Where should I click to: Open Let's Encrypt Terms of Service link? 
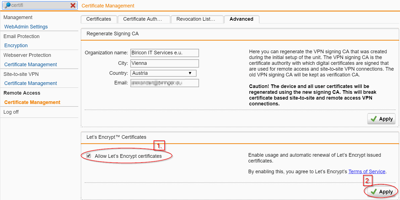[x=367, y=172]
